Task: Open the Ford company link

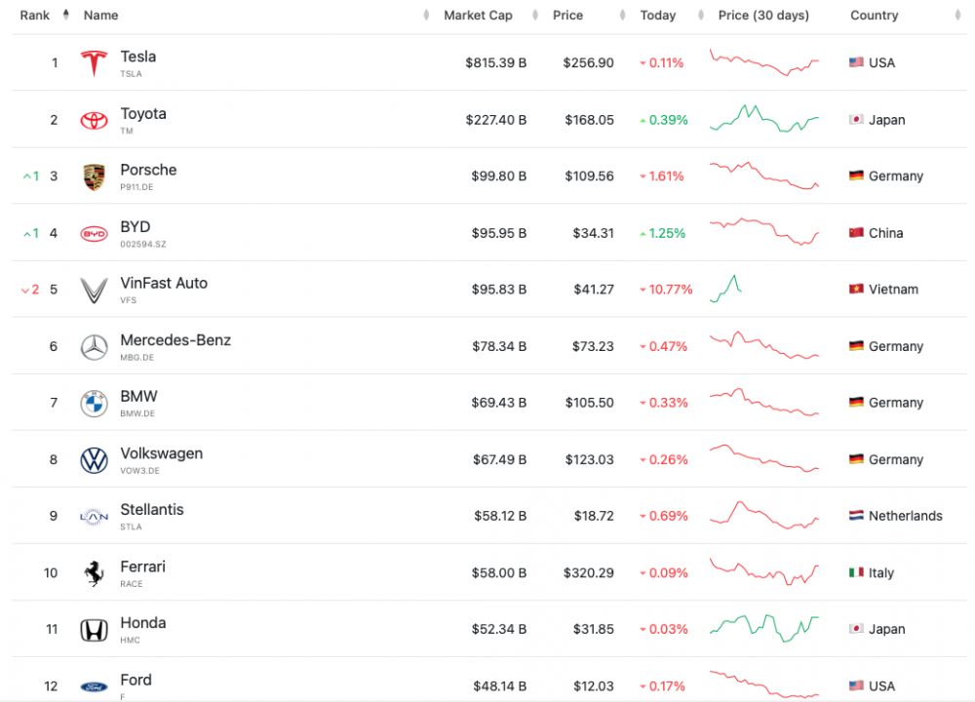Action: click(136, 680)
